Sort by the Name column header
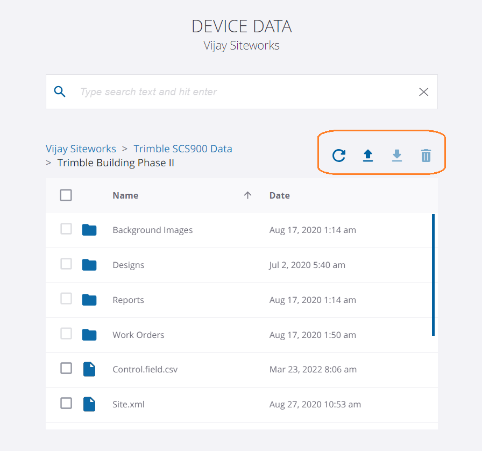The image size is (482, 451). coord(125,195)
